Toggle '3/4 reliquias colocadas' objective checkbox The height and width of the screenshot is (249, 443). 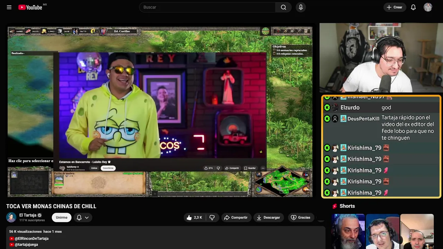click(274, 54)
